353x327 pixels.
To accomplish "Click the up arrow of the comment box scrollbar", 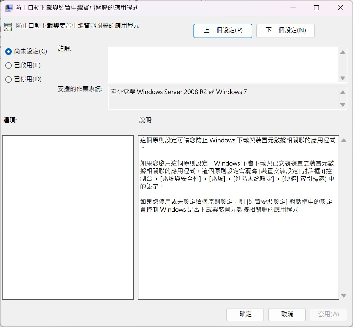I will coord(342,52).
